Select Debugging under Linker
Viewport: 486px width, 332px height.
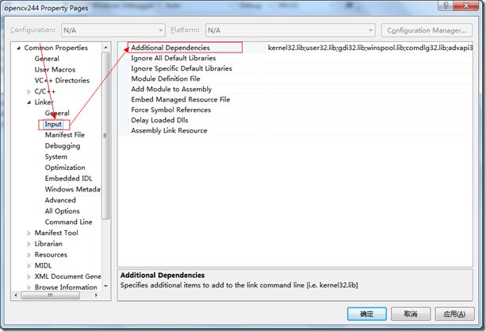[63, 145]
